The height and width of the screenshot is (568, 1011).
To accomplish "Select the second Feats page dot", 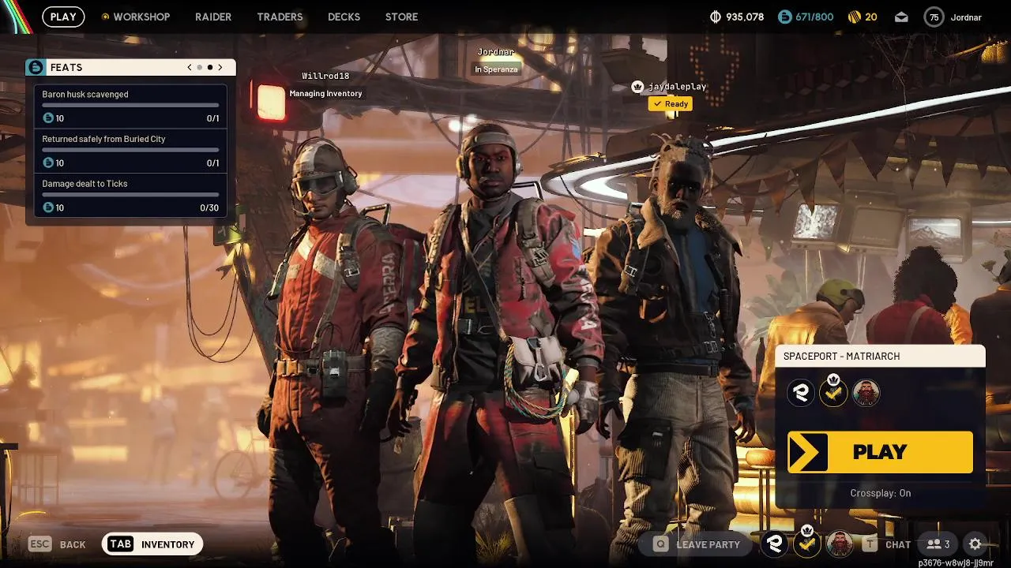I will tap(210, 67).
